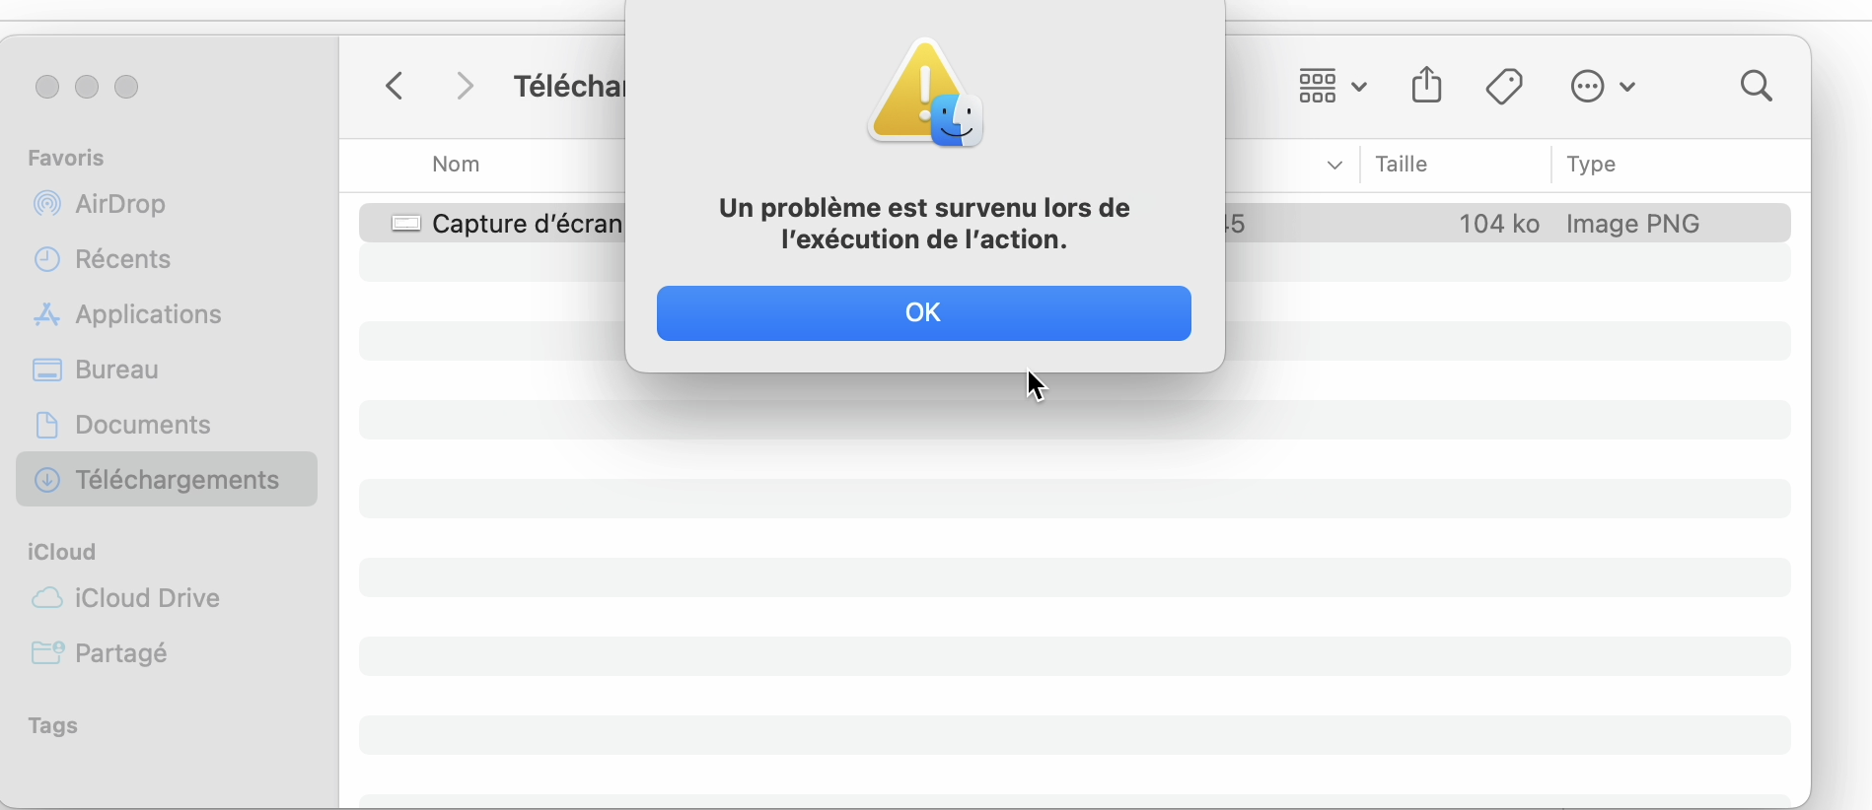
Task: Open Documents in the sidebar
Action: click(142, 425)
